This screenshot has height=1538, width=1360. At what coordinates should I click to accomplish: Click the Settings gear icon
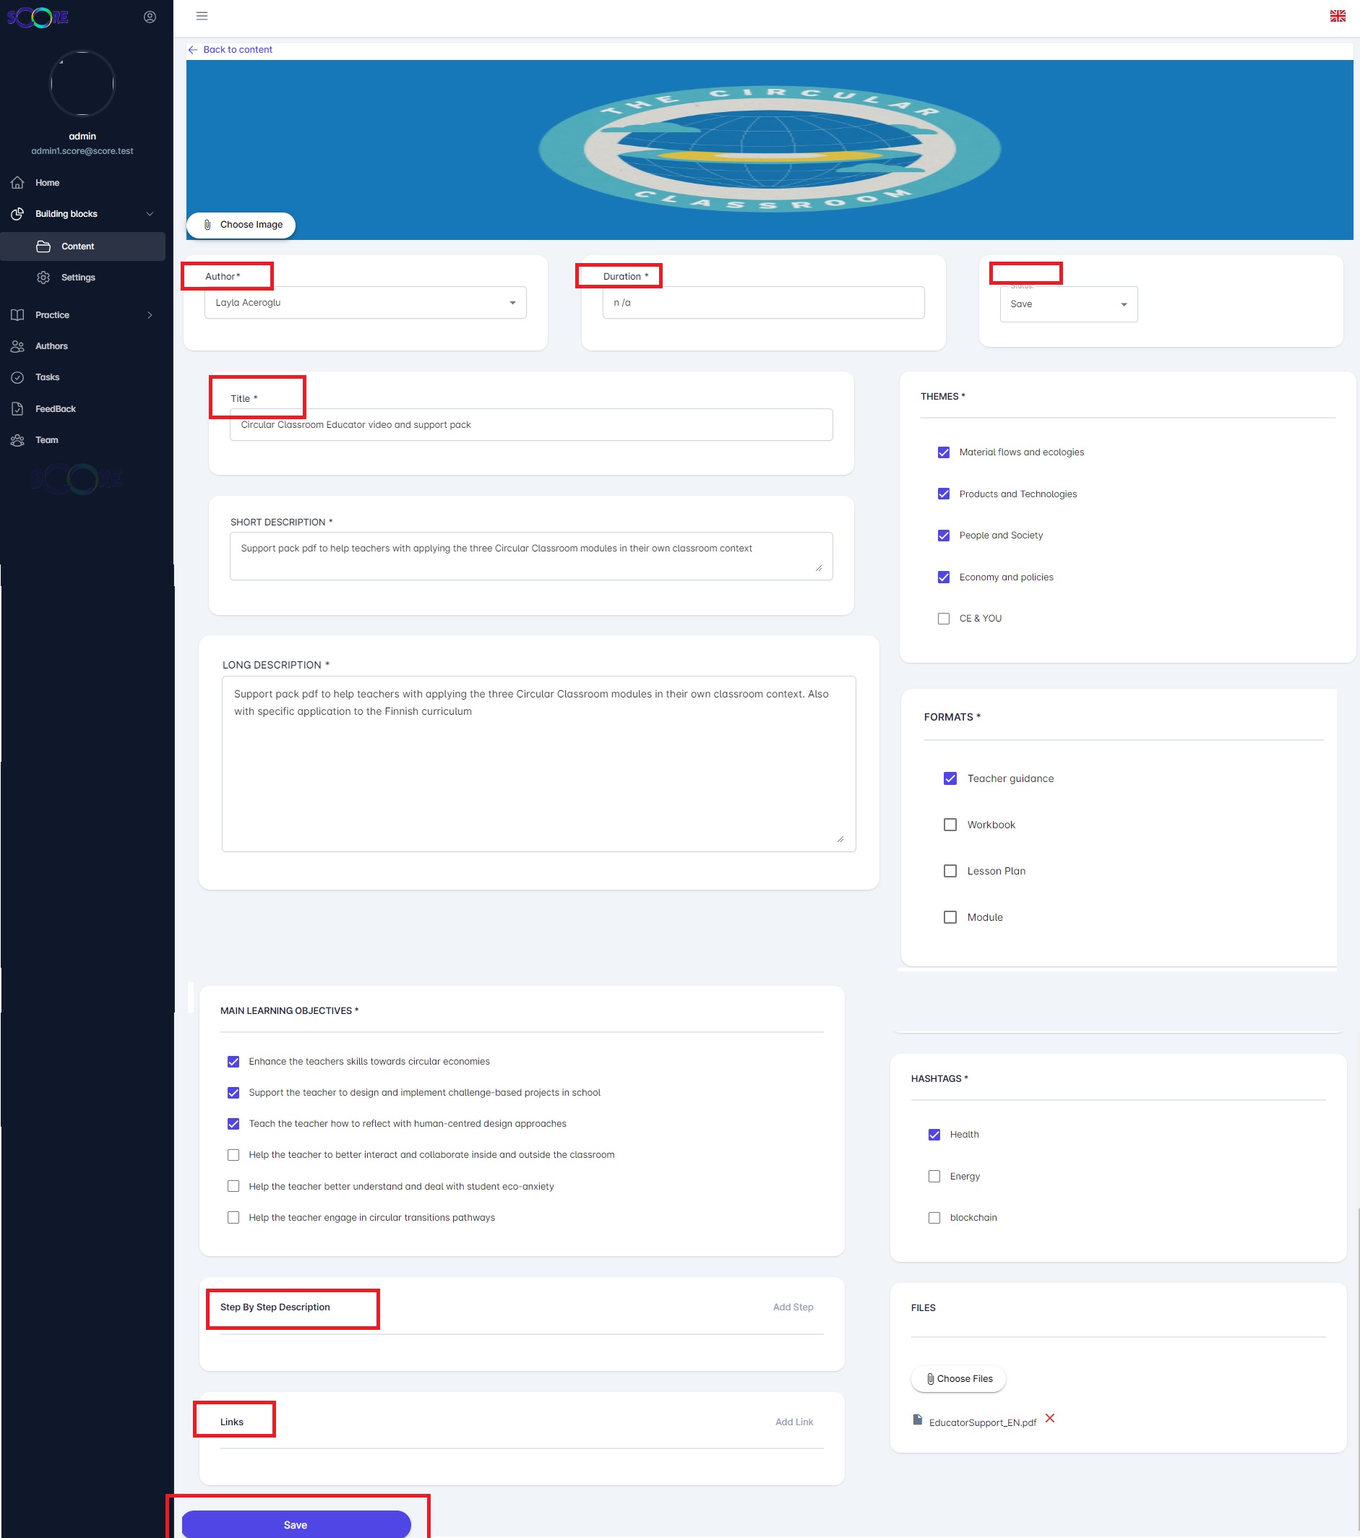pos(43,278)
